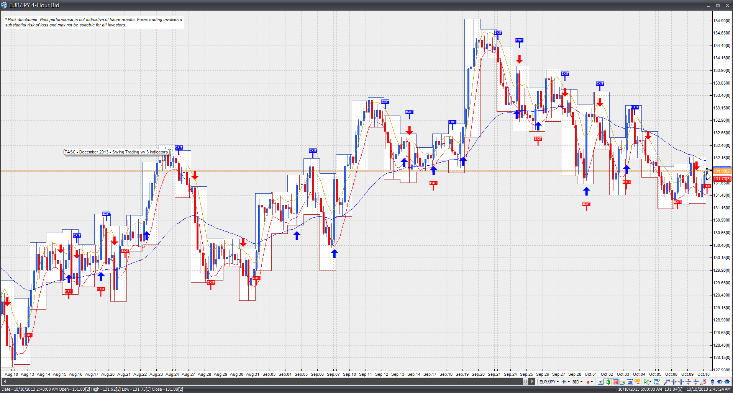Open the chart window properties icon
733x393 pixels.
(x=630, y=382)
